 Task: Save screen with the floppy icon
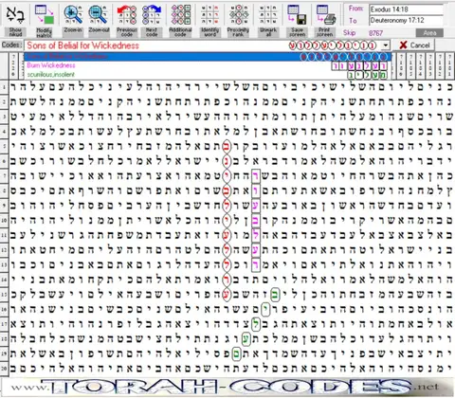(297, 20)
